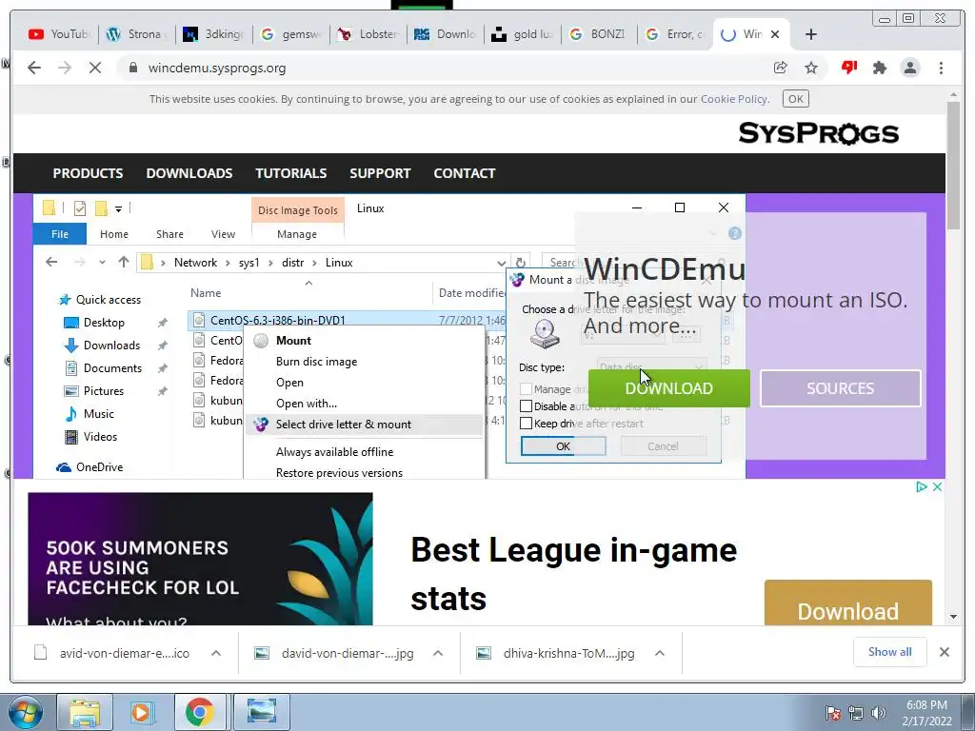Viewport: 975px width, 731px height.
Task: Open a new browser tab
Action: coord(811,34)
